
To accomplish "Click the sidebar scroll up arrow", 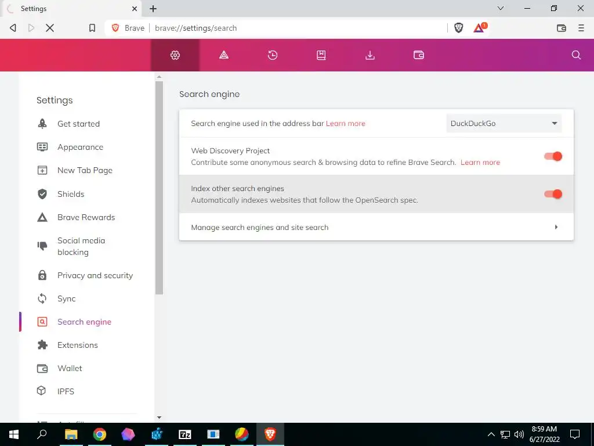I will coord(159,77).
